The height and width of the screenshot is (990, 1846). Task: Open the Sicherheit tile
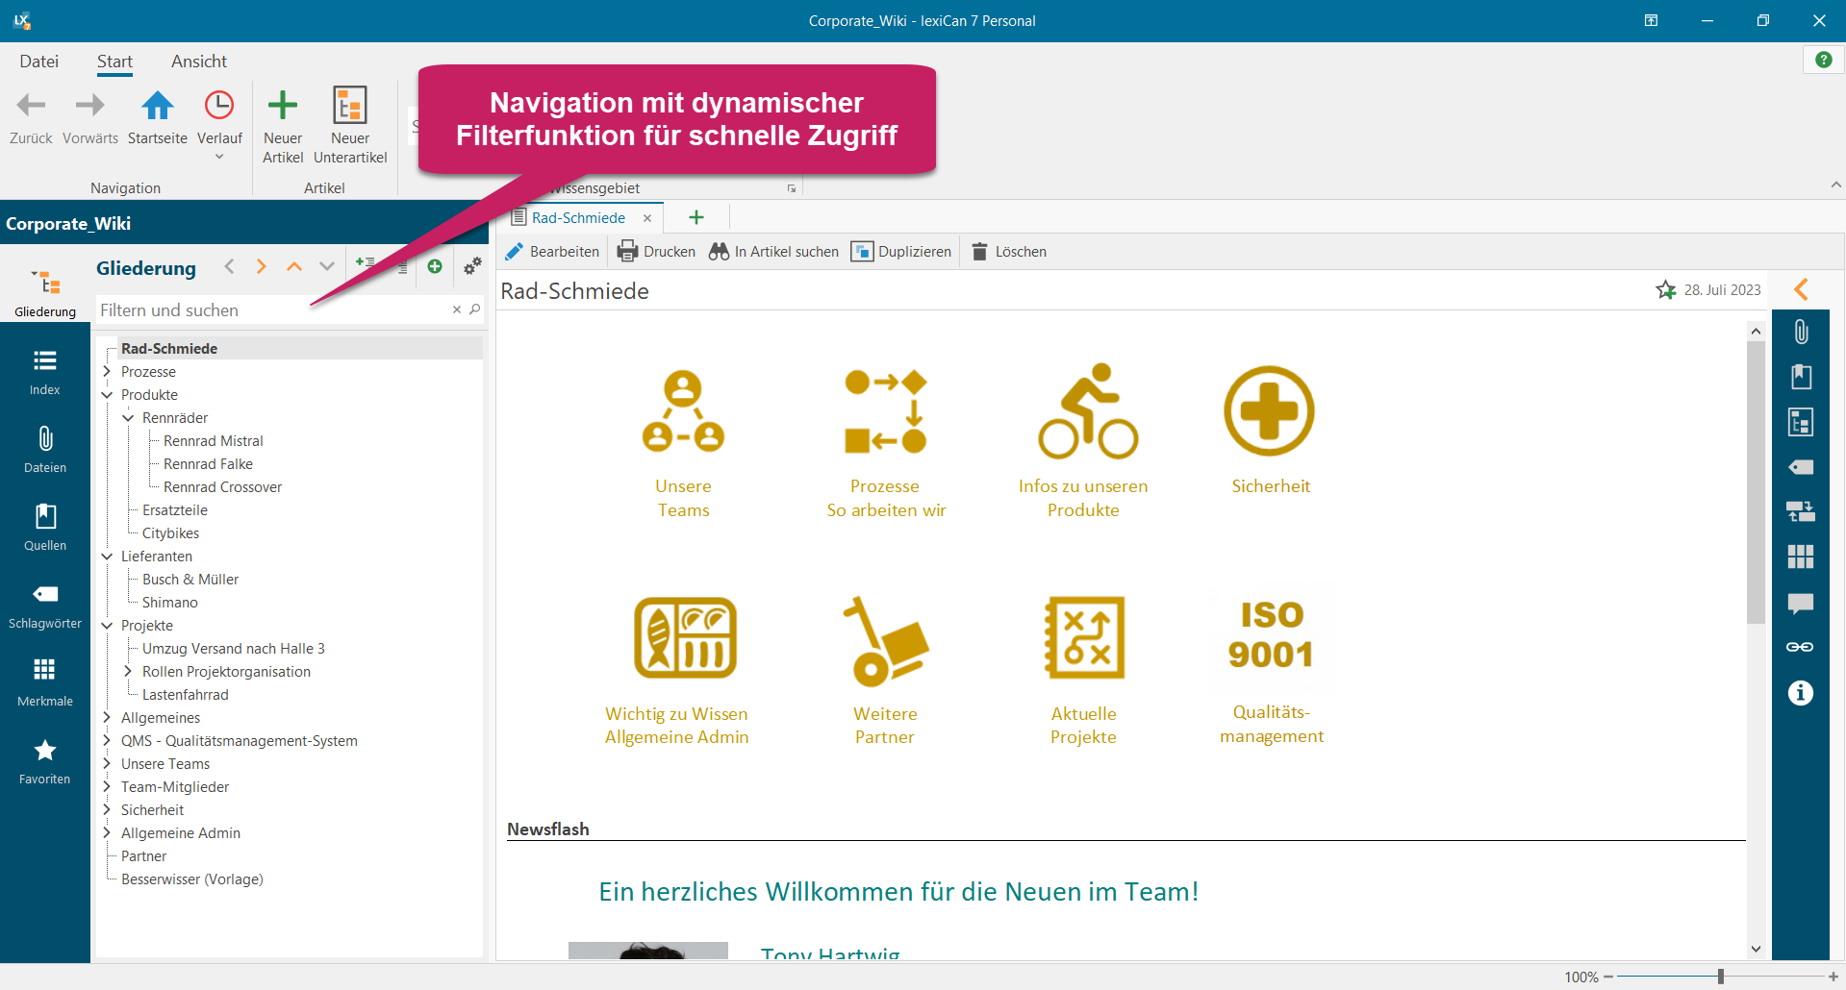pos(1270,431)
